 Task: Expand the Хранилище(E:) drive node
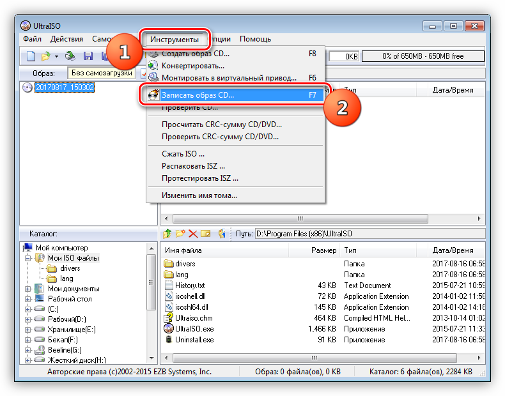coord(28,330)
